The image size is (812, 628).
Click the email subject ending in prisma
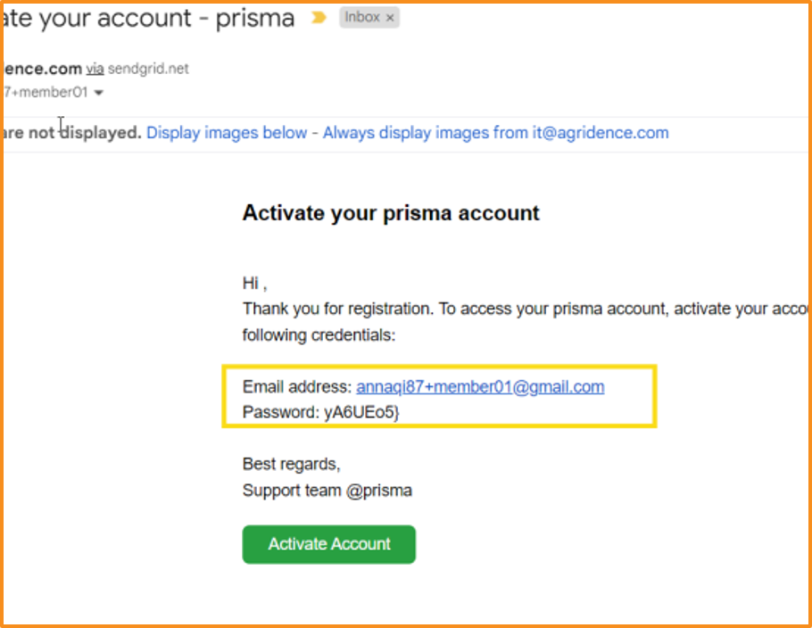149,19
